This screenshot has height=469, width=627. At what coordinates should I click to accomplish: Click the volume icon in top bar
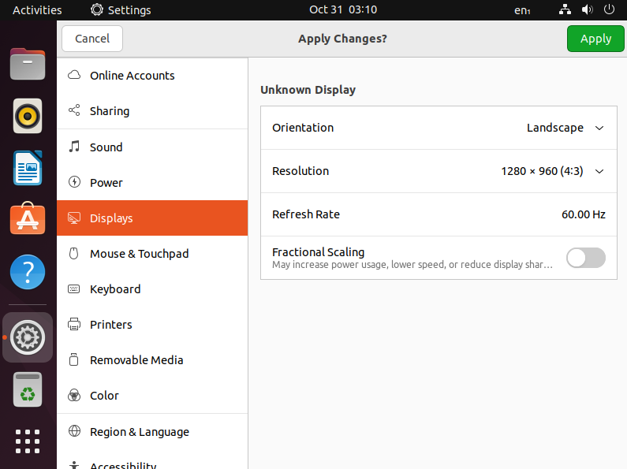pyautogui.click(x=587, y=9)
